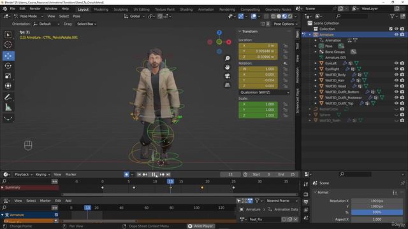
Task: Switch to Animation workspace tab
Action: click(206, 10)
